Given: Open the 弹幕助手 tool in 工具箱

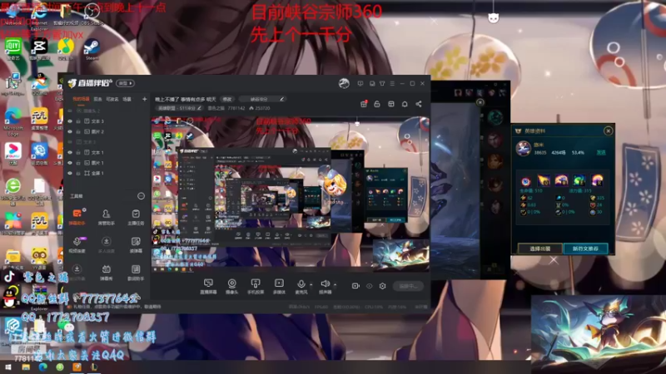Looking at the screenshot, I should coord(77,217).
